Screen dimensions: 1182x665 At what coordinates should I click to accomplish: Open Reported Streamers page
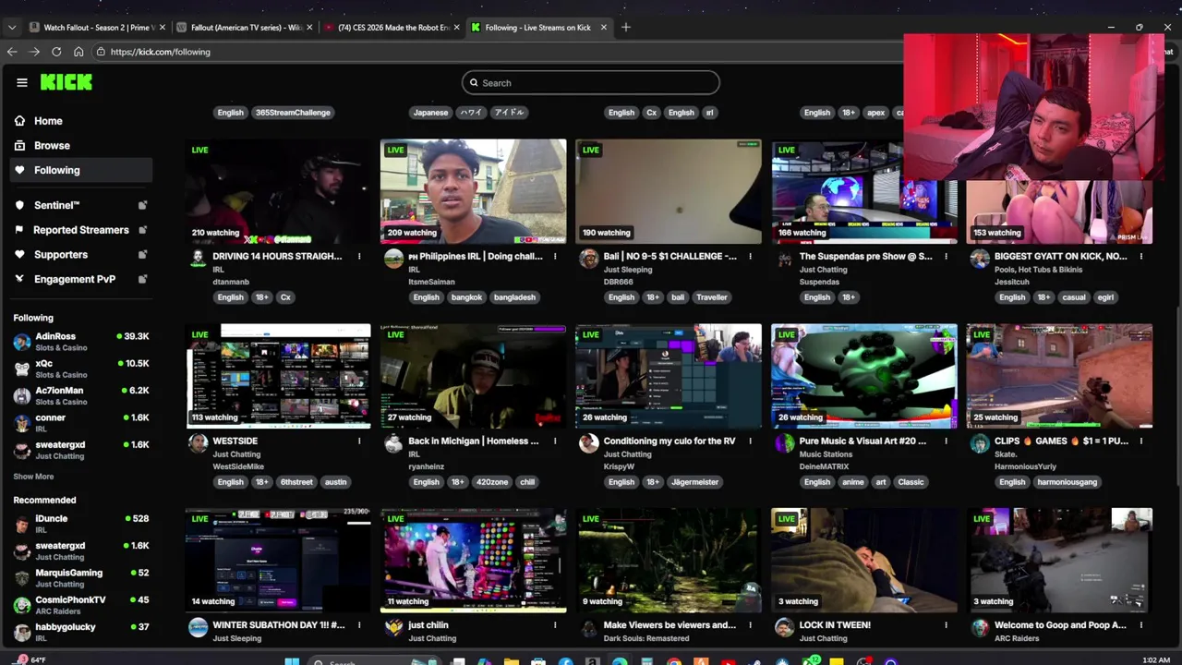point(81,230)
